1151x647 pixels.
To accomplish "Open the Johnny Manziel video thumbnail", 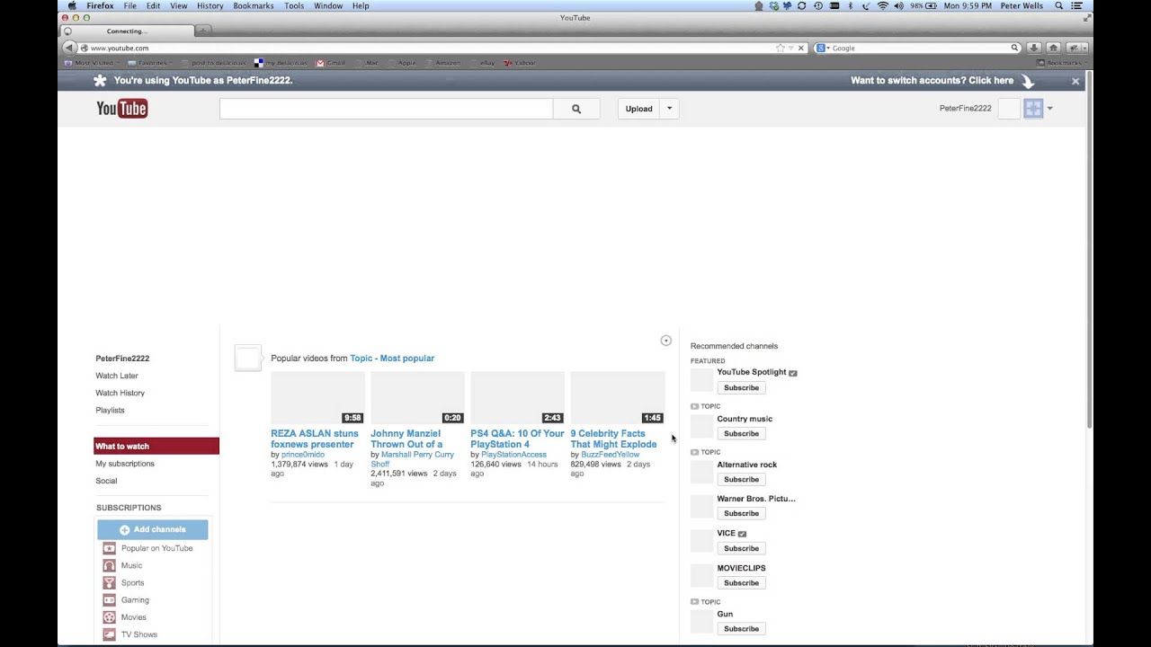I will (x=417, y=397).
